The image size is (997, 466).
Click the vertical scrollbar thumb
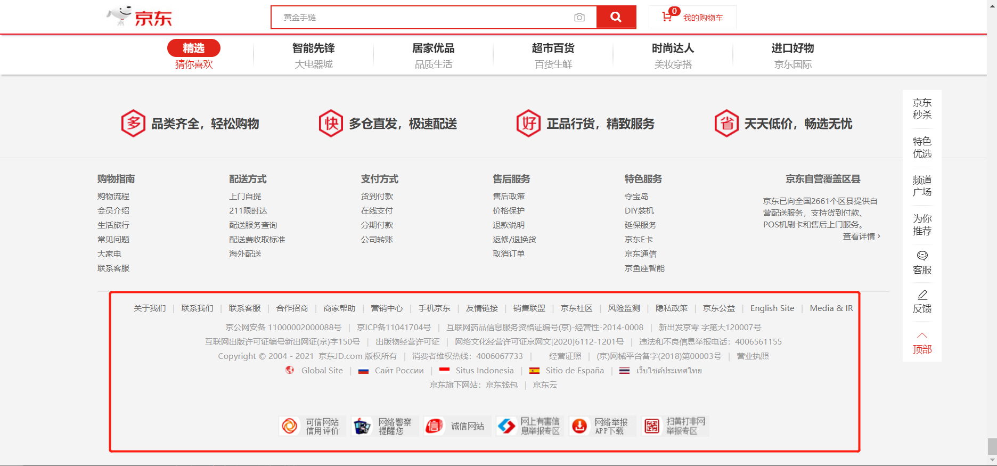click(992, 446)
